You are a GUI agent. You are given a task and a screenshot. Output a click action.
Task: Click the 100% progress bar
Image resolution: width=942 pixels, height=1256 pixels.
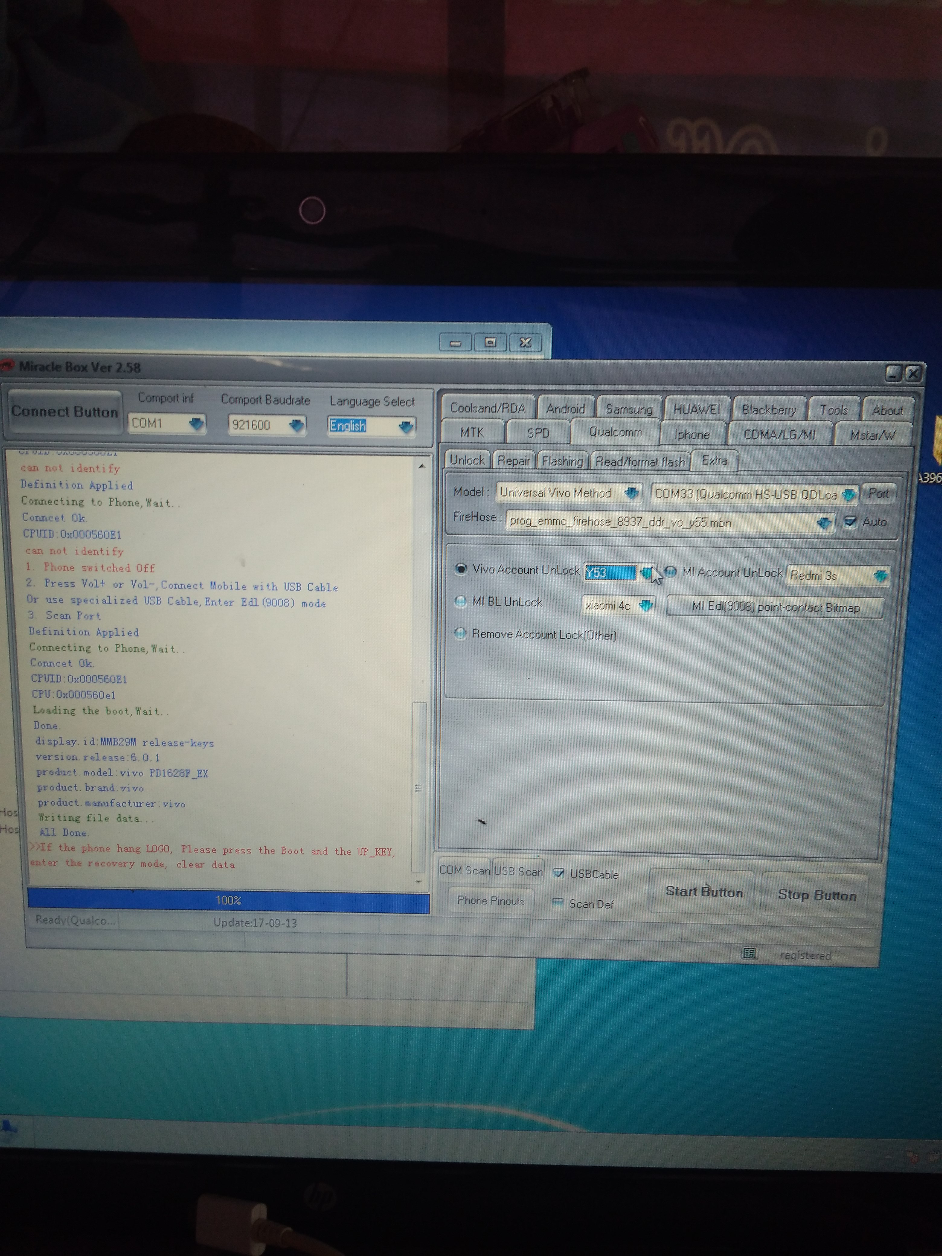click(228, 901)
